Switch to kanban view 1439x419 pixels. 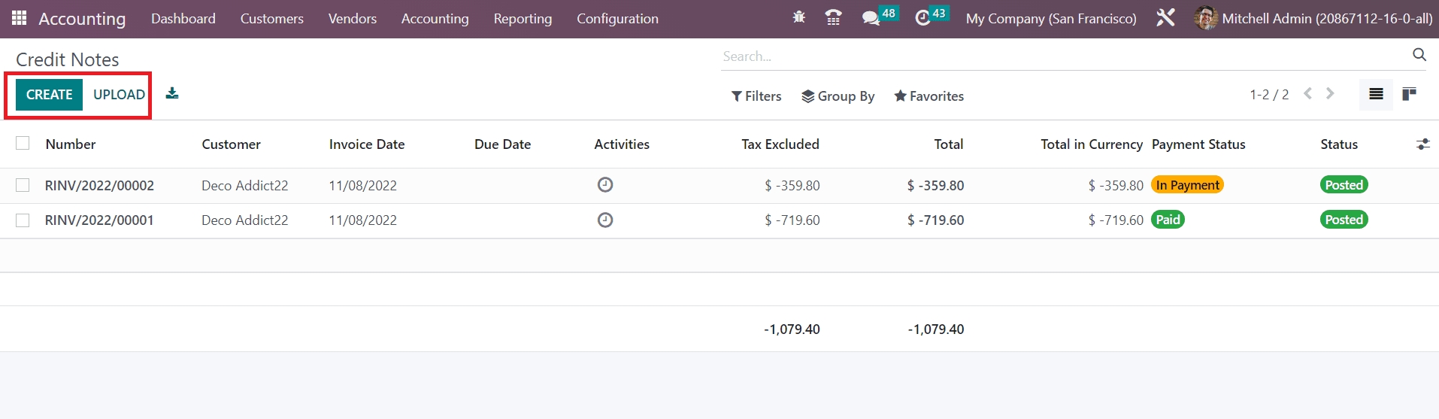pyautogui.click(x=1409, y=94)
